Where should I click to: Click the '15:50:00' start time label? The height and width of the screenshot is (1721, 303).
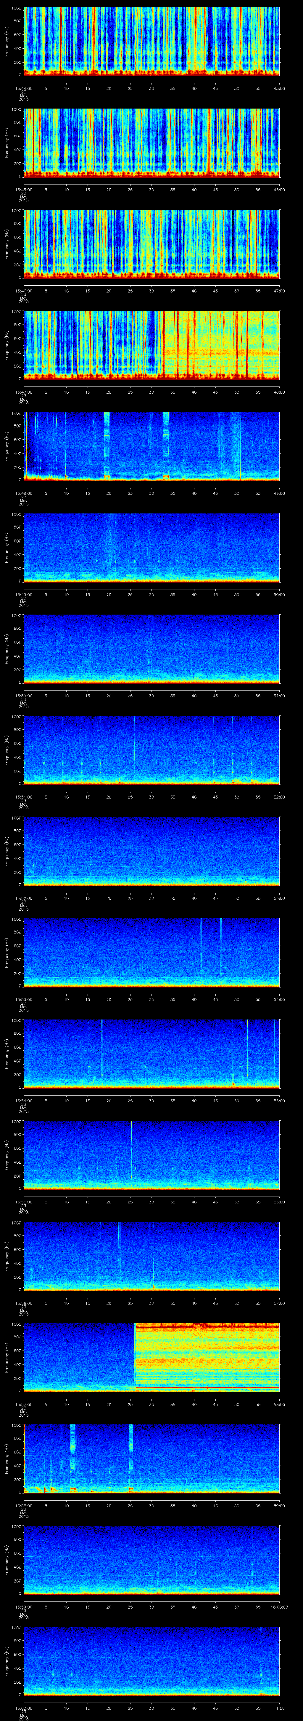pyautogui.click(x=24, y=696)
